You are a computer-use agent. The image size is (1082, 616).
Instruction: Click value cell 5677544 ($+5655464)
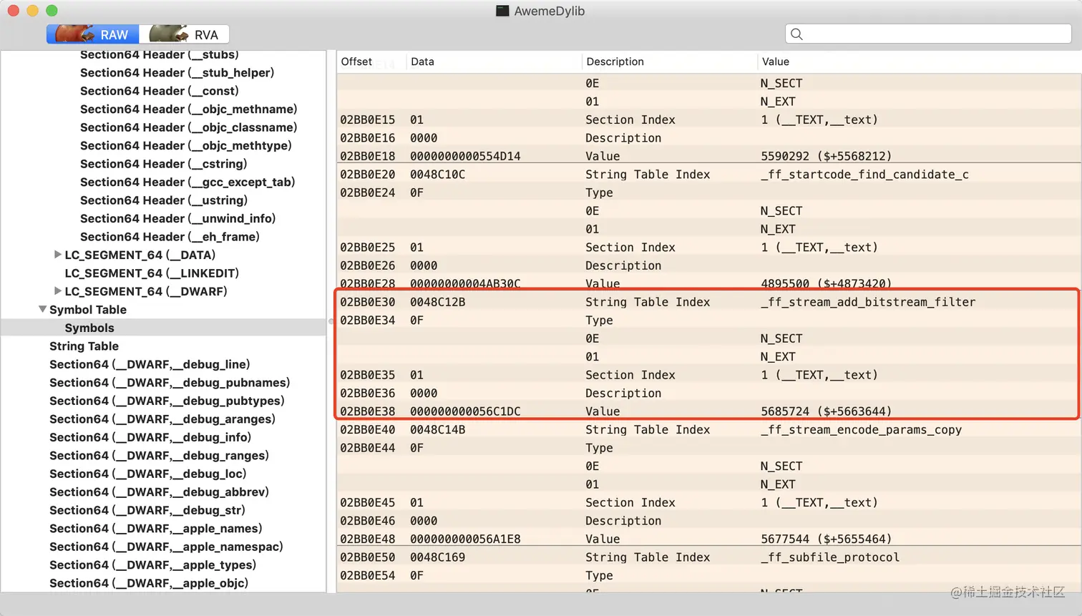tap(826, 539)
